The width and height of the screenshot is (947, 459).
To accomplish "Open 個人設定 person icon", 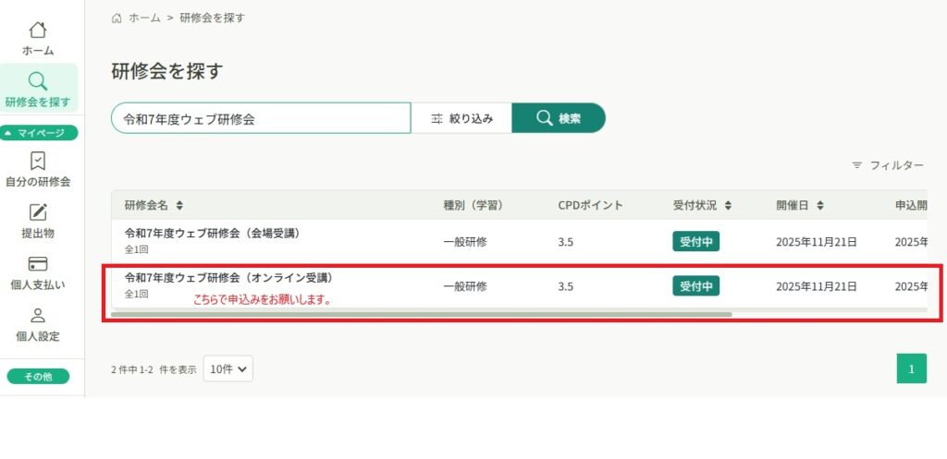I will pos(38,316).
